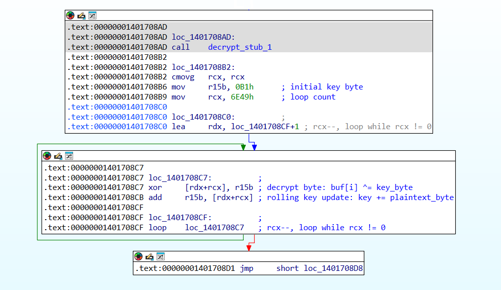Click the blue comment after loop loc_1401708C7
The width and height of the screenshot is (501, 290).
pos(322,228)
